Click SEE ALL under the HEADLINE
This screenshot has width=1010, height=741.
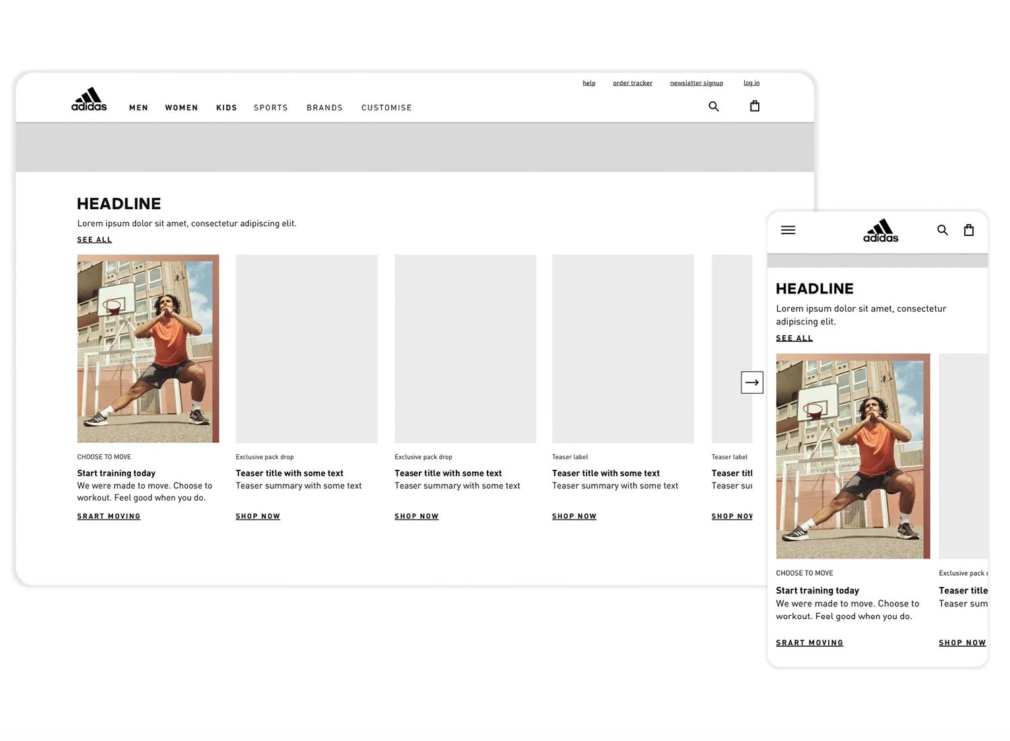point(94,239)
